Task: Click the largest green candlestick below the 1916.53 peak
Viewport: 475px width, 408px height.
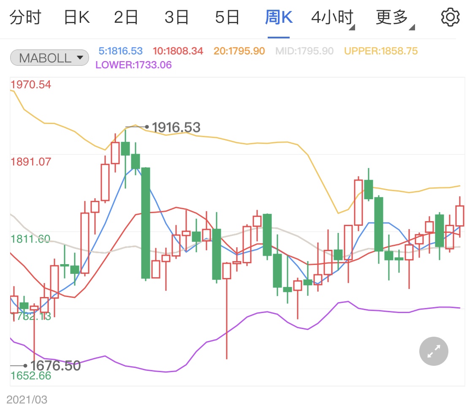Action: (x=146, y=223)
